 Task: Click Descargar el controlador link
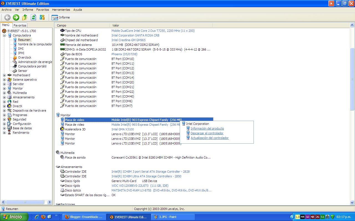click(x=207, y=133)
